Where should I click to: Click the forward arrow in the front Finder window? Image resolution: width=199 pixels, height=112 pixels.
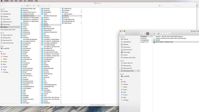click(124, 34)
